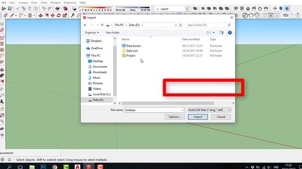Select the Data Kantor folder
The height and width of the screenshot is (169, 302).
[134, 46]
